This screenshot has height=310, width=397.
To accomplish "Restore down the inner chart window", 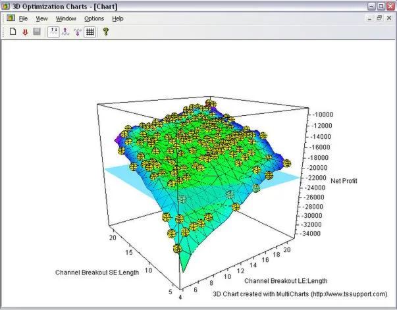I will [380, 18].
